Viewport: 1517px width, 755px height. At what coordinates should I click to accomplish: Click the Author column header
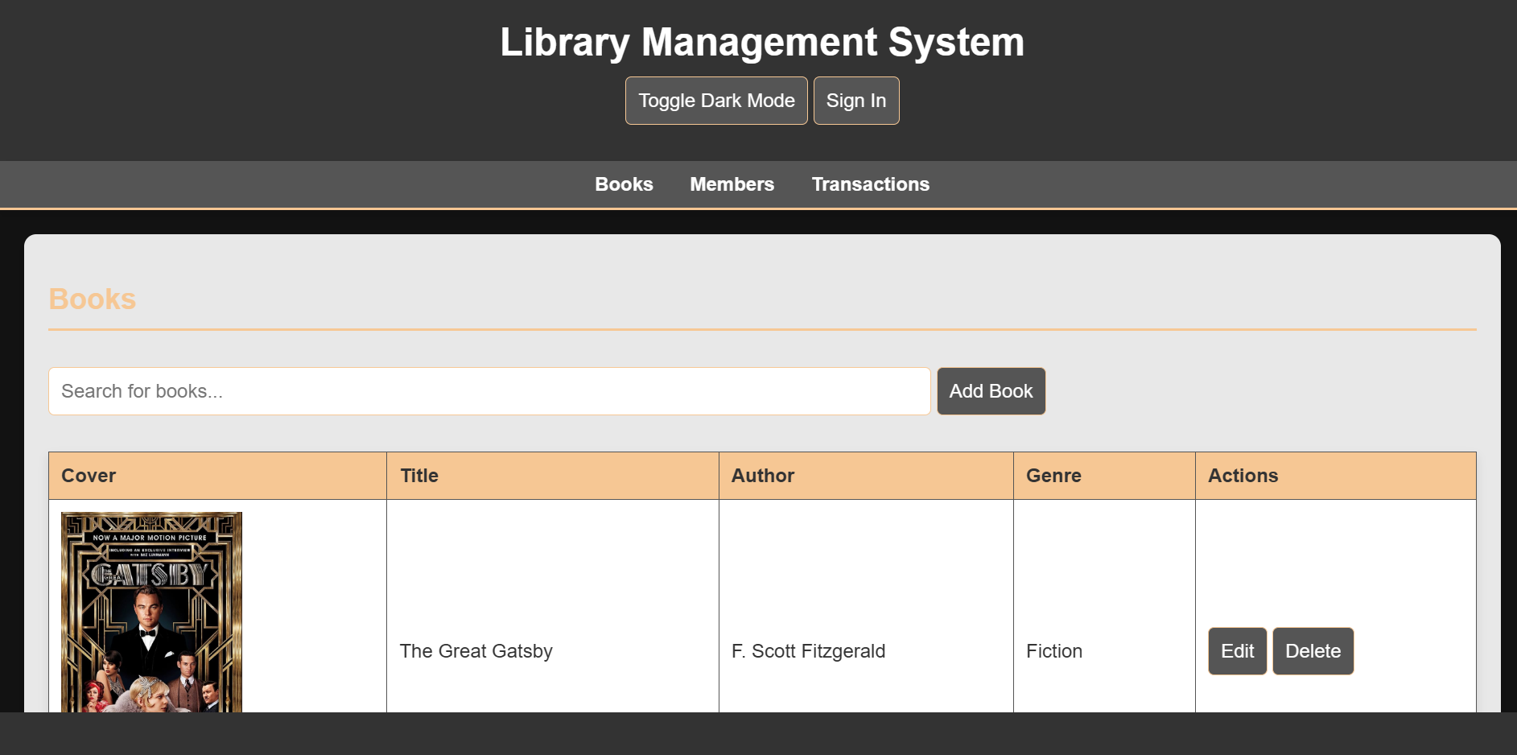click(762, 476)
